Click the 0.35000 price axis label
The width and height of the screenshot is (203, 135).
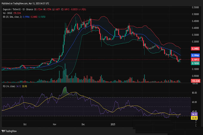point(195,35)
